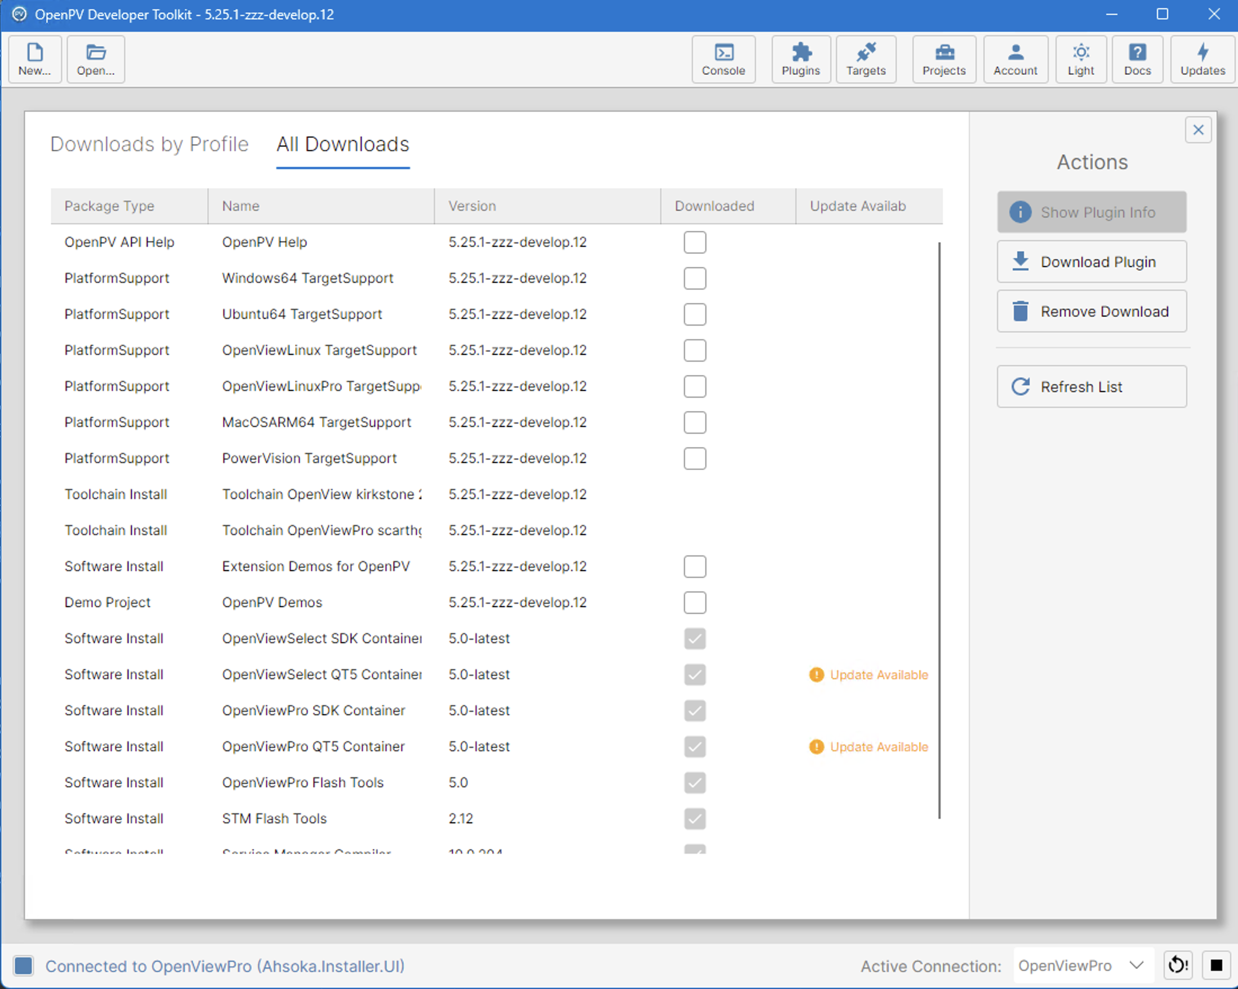The height and width of the screenshot is (989, 1238).
Task: Sort by the Version column header
Action: (547, 206)
